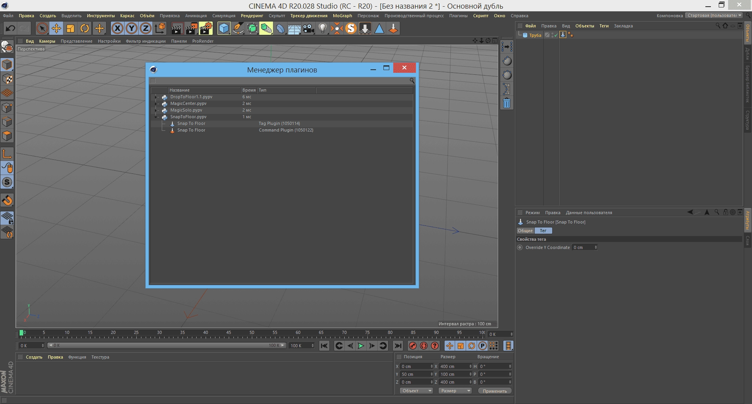
Task: Open vertical Атрибуты side tab
Action: coord(747,220)
